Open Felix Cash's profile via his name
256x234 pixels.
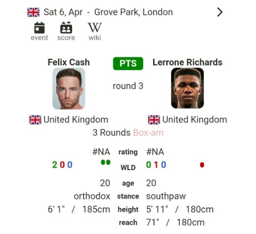[x=69, y=62]
